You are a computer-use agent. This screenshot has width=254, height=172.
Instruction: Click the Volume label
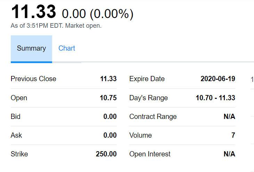[x=140, y=135]
